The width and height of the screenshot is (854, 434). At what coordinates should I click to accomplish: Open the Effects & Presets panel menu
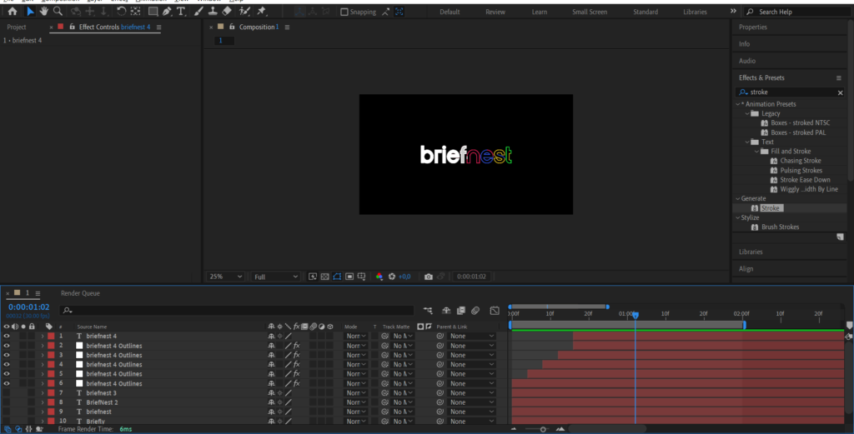(x=839, y=77)
